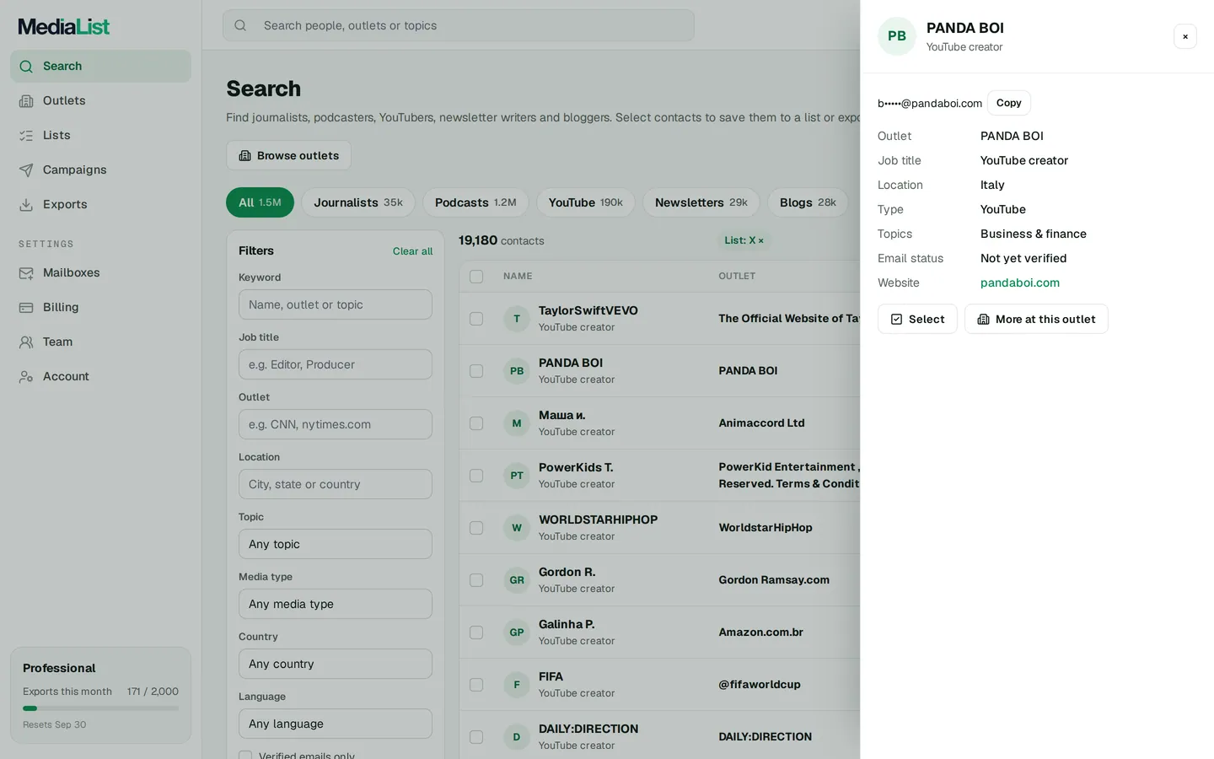Viewport: 1214px width, 759px height.
Task: Remove the List: X filter chip
Action: pyautogui.click(x=760, y=241)
